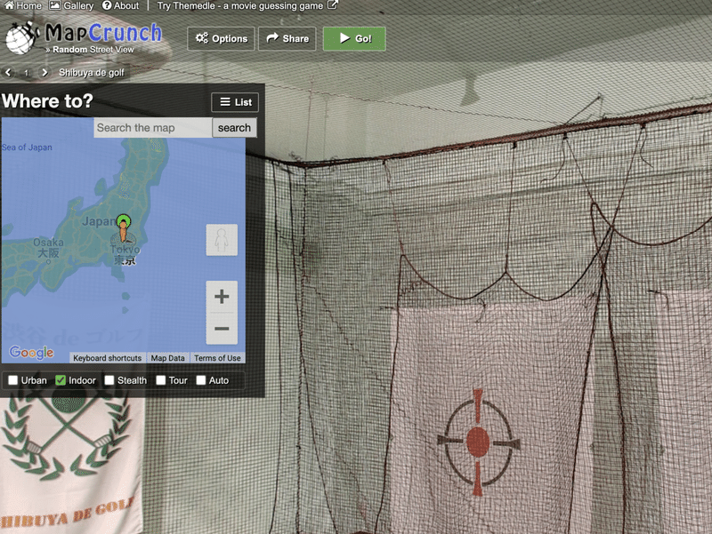Click the green location marker on map
Viewport: 712px width, 534px height.
(x=123, y=222)
